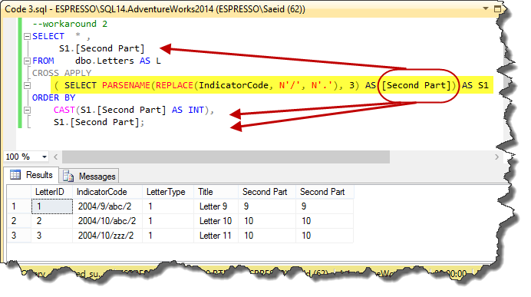
Task: Click the cell 2004/10/zzz/2
Action: 107,236
